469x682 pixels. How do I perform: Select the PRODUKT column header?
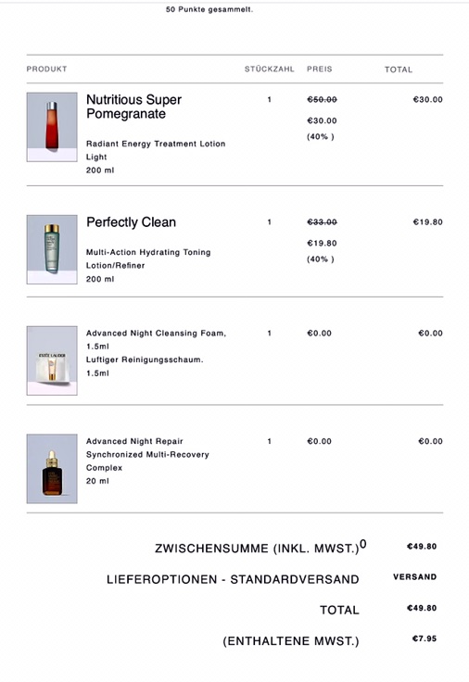46,69
